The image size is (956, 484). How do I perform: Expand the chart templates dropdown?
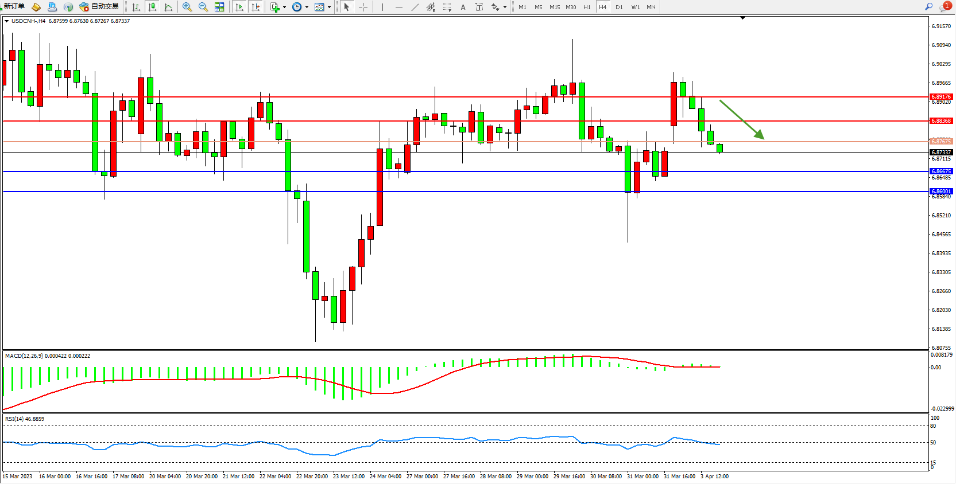click(x=329, y=7)
